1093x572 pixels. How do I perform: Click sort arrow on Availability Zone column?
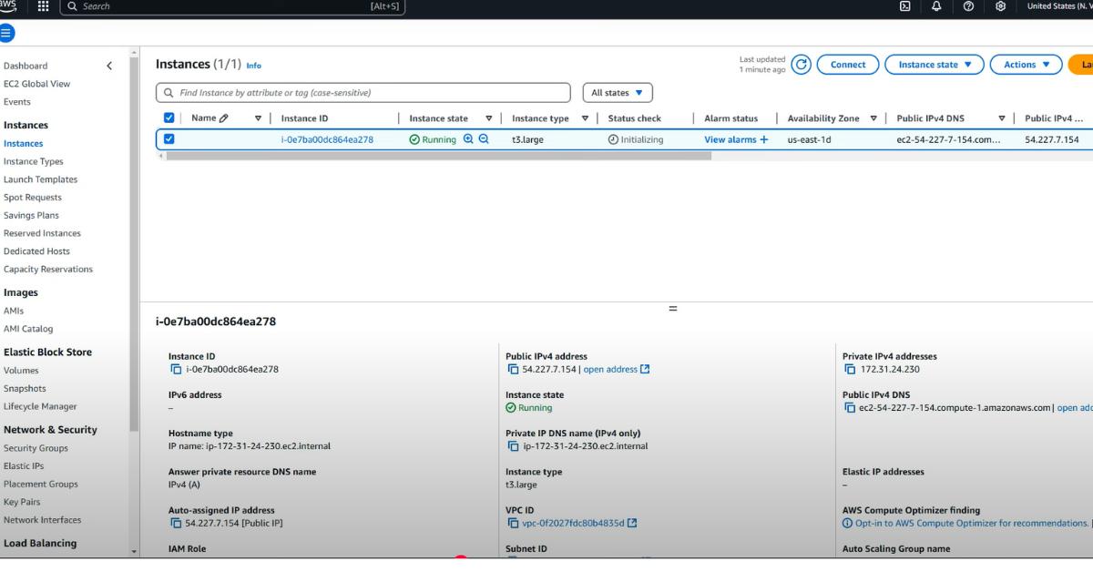tap(873, 118)
